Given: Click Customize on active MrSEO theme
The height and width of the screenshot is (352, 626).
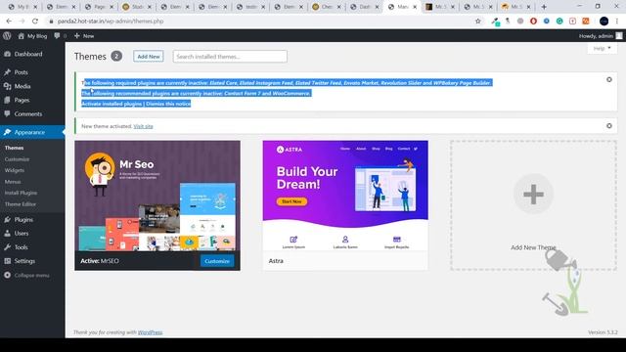Looking at the screenshot, I should [x=217, y=261].
